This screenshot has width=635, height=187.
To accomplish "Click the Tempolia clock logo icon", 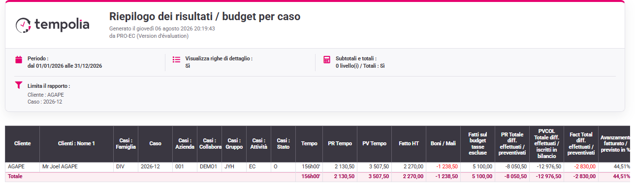I will click(x=24, y=25).
